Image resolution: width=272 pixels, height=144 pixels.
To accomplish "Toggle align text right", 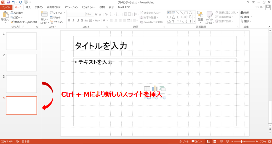I will coord(120,20).
